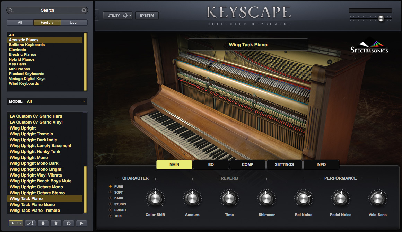Switch to the SETTINGS tab

click(x=284, y=164)
